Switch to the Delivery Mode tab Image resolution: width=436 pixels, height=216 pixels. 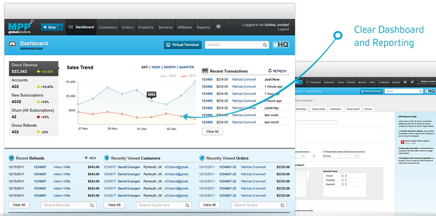(319, 109)
